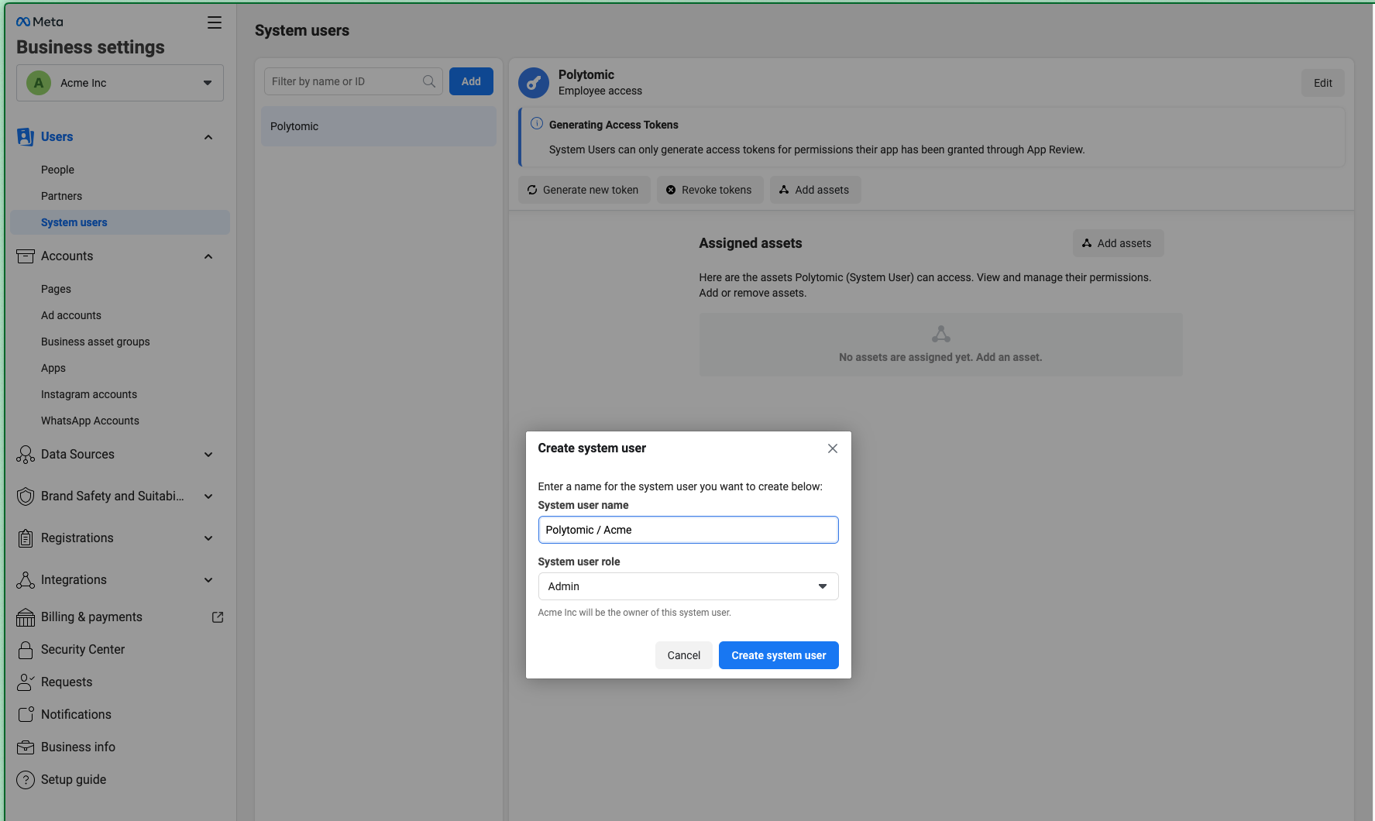Click the Create system user button

(779, 655)
